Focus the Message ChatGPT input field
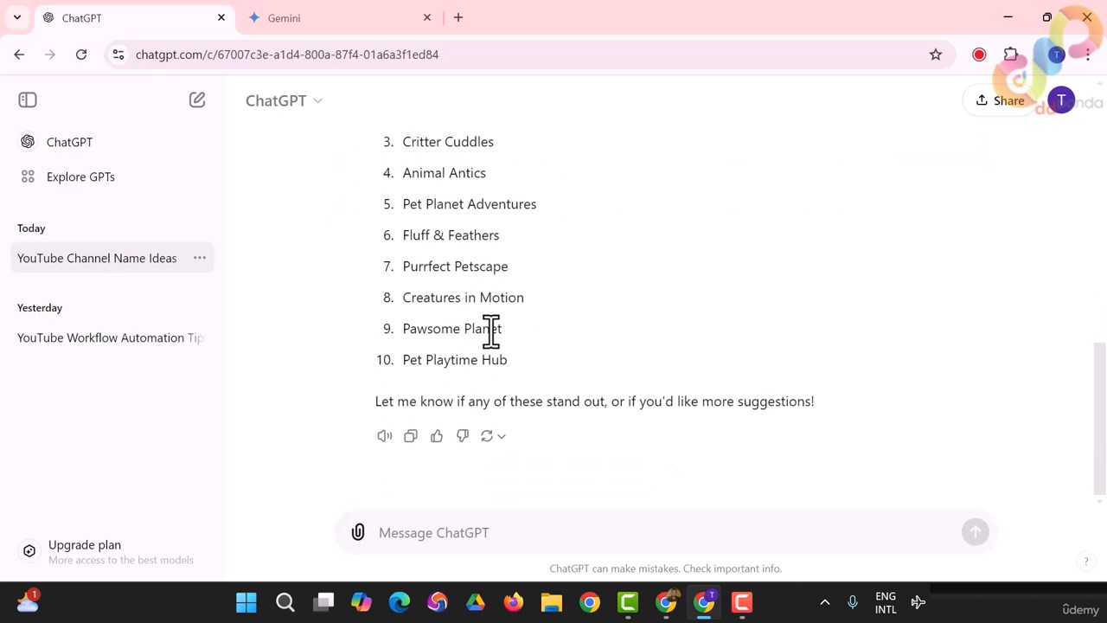 point(666,533)
